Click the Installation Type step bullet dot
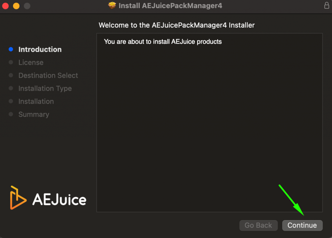332x238 pixels. [x=11, y=88]
